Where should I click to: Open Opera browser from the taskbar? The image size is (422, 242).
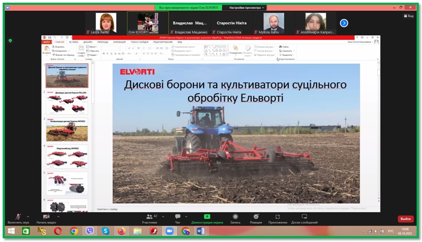click(x=58, y=231)
